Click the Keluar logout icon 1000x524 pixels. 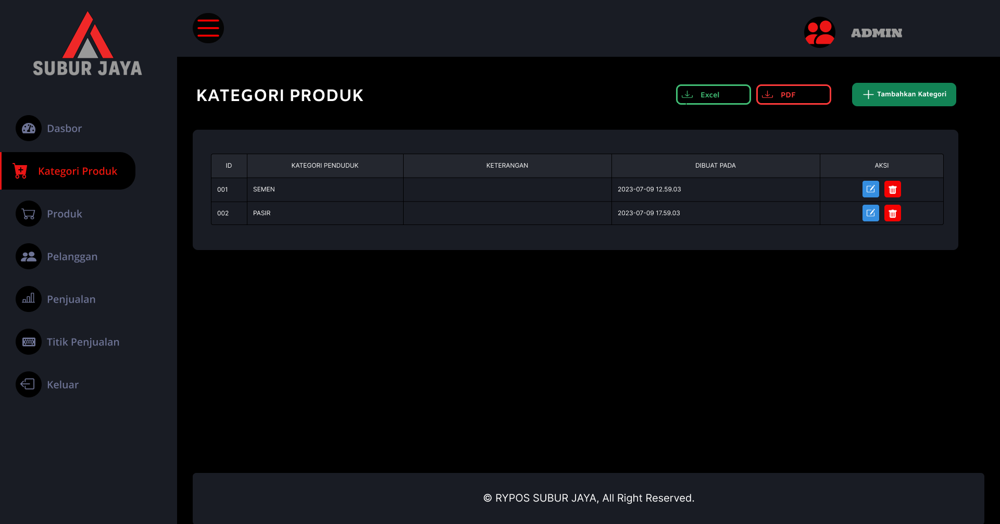(x=28, y=384)
